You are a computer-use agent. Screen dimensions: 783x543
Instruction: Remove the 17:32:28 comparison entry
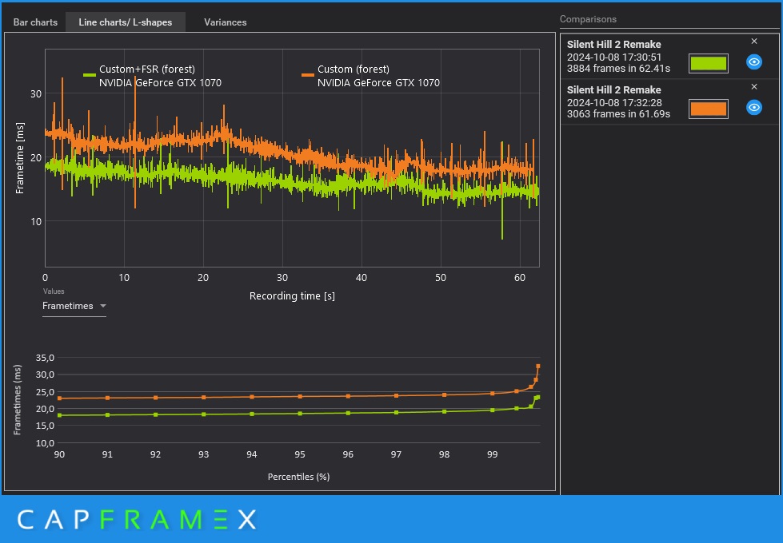coord(754,86)
